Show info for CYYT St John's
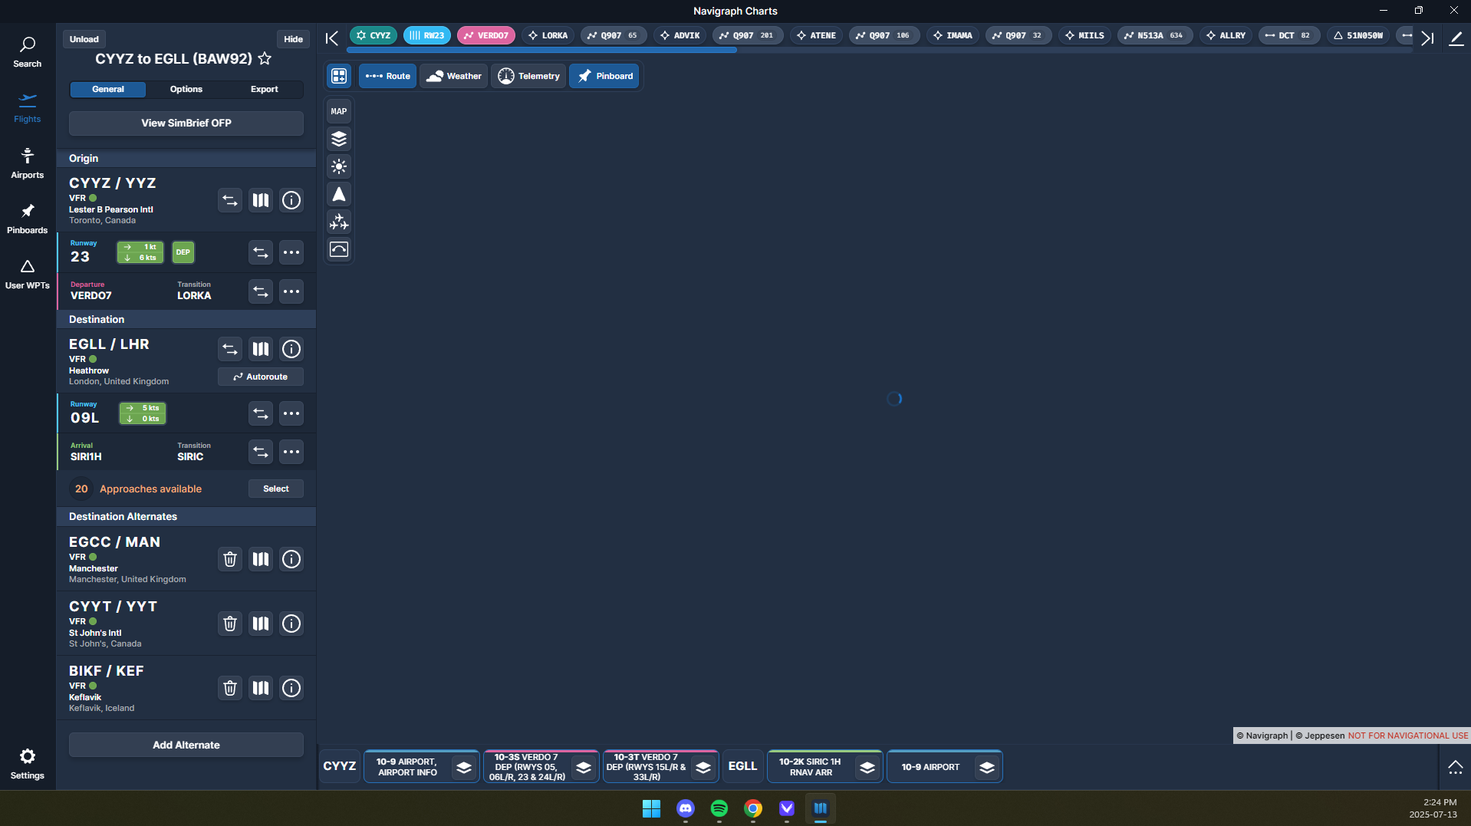This screenshot has height=826, width=1471. click(291, 624)
